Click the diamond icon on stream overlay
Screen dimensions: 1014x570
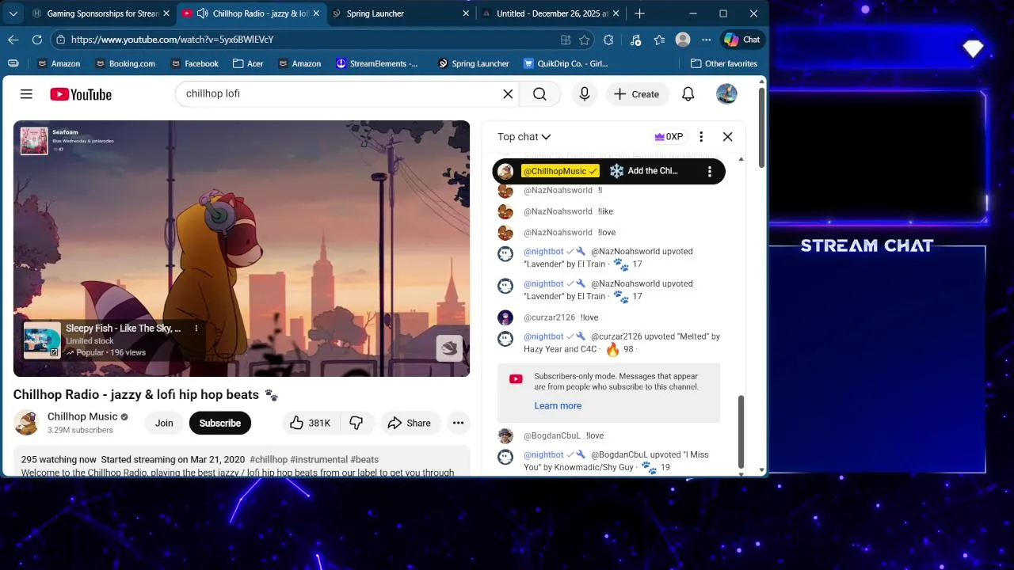tap(973, 49)
